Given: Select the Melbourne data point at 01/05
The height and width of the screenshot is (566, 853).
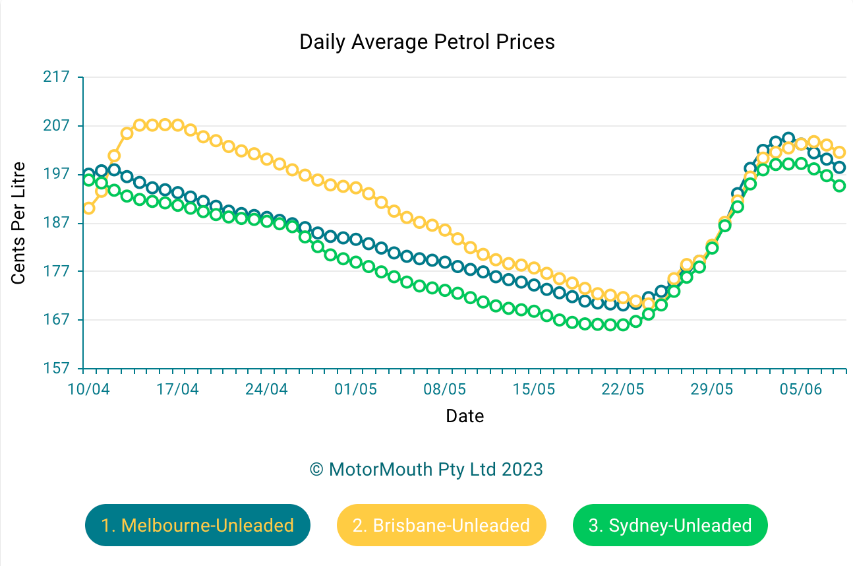Looking at the screenshot, I should click(x=357, y=239).
